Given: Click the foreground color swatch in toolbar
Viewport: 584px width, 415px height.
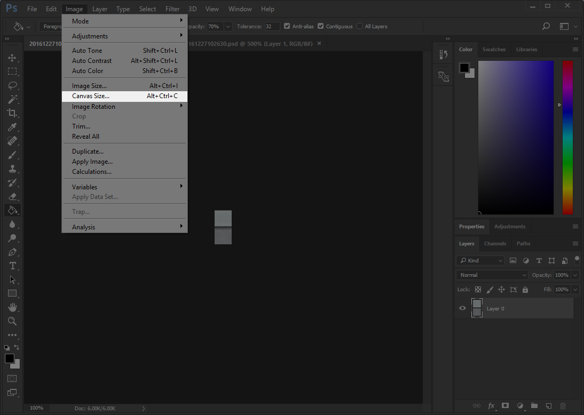Looking at the screenshot, I should coord(10,358).
